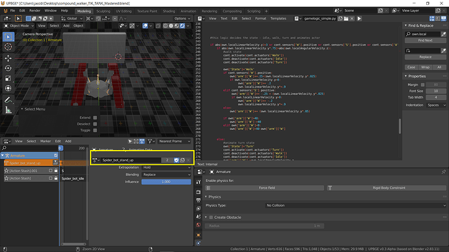Pick the Scale tool
Viewport: 449px width, 252px height.
coord(8,79)
